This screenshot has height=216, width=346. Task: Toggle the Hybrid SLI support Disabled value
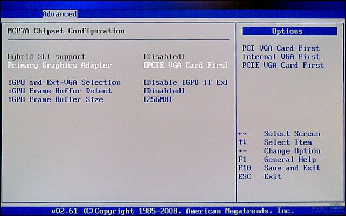pos(164,56)
